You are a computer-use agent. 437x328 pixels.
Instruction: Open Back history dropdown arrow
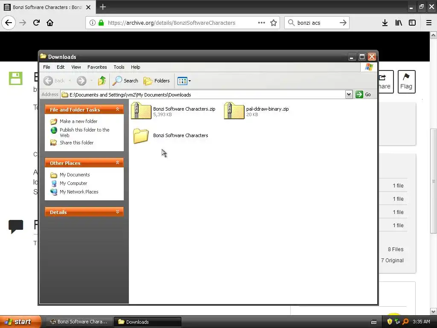70,81
